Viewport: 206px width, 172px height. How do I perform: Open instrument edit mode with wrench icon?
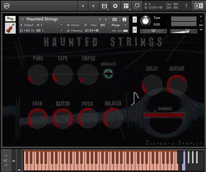click(x=10, y=19)
